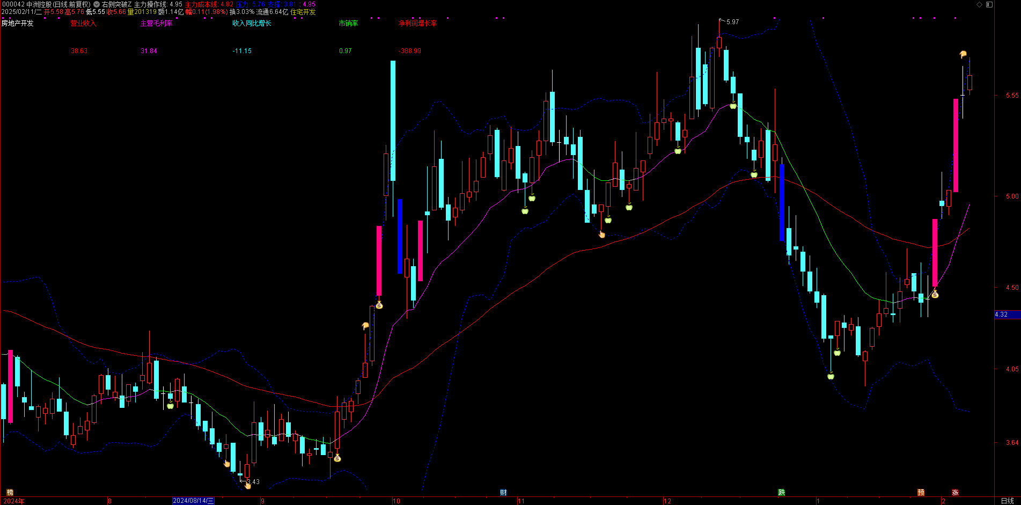
Task: Click the 2024年 label on time axis
Action: 14,501
